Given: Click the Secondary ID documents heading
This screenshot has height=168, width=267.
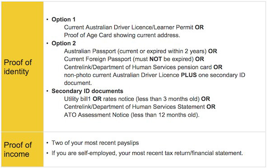Looking at the screenshot, I should coord(87,91).
